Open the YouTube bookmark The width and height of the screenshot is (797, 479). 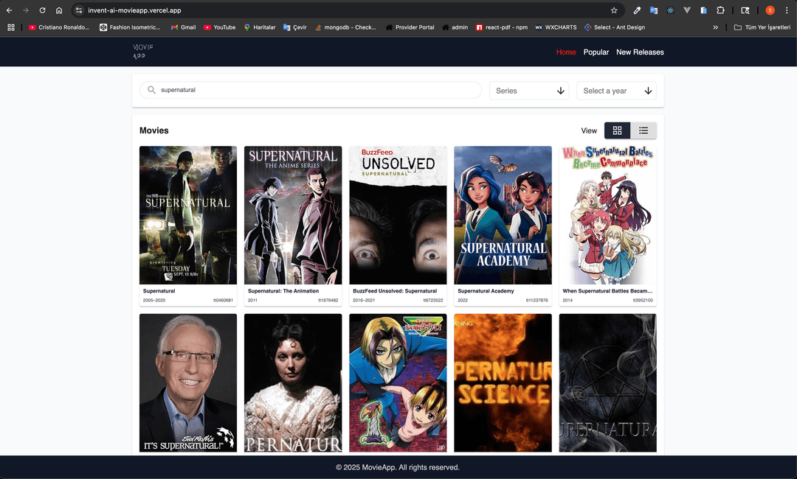click(x=220, y=27)
